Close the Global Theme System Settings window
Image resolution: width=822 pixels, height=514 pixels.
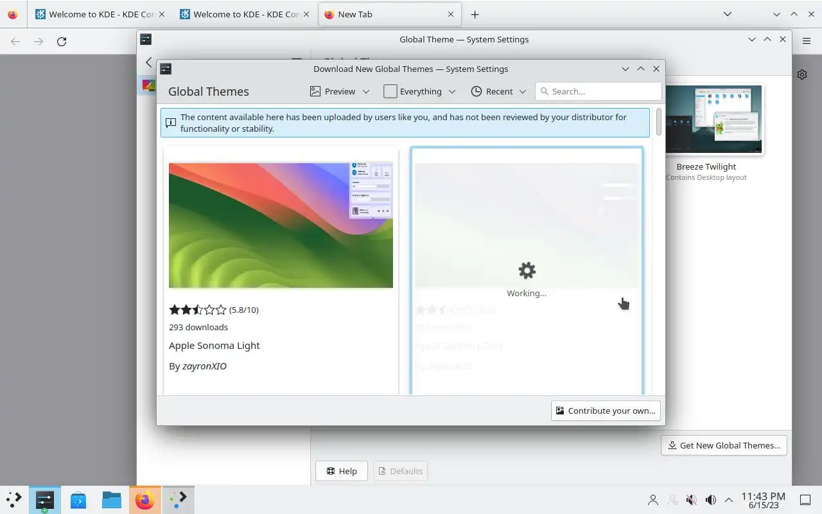click(x=783, y=39)
